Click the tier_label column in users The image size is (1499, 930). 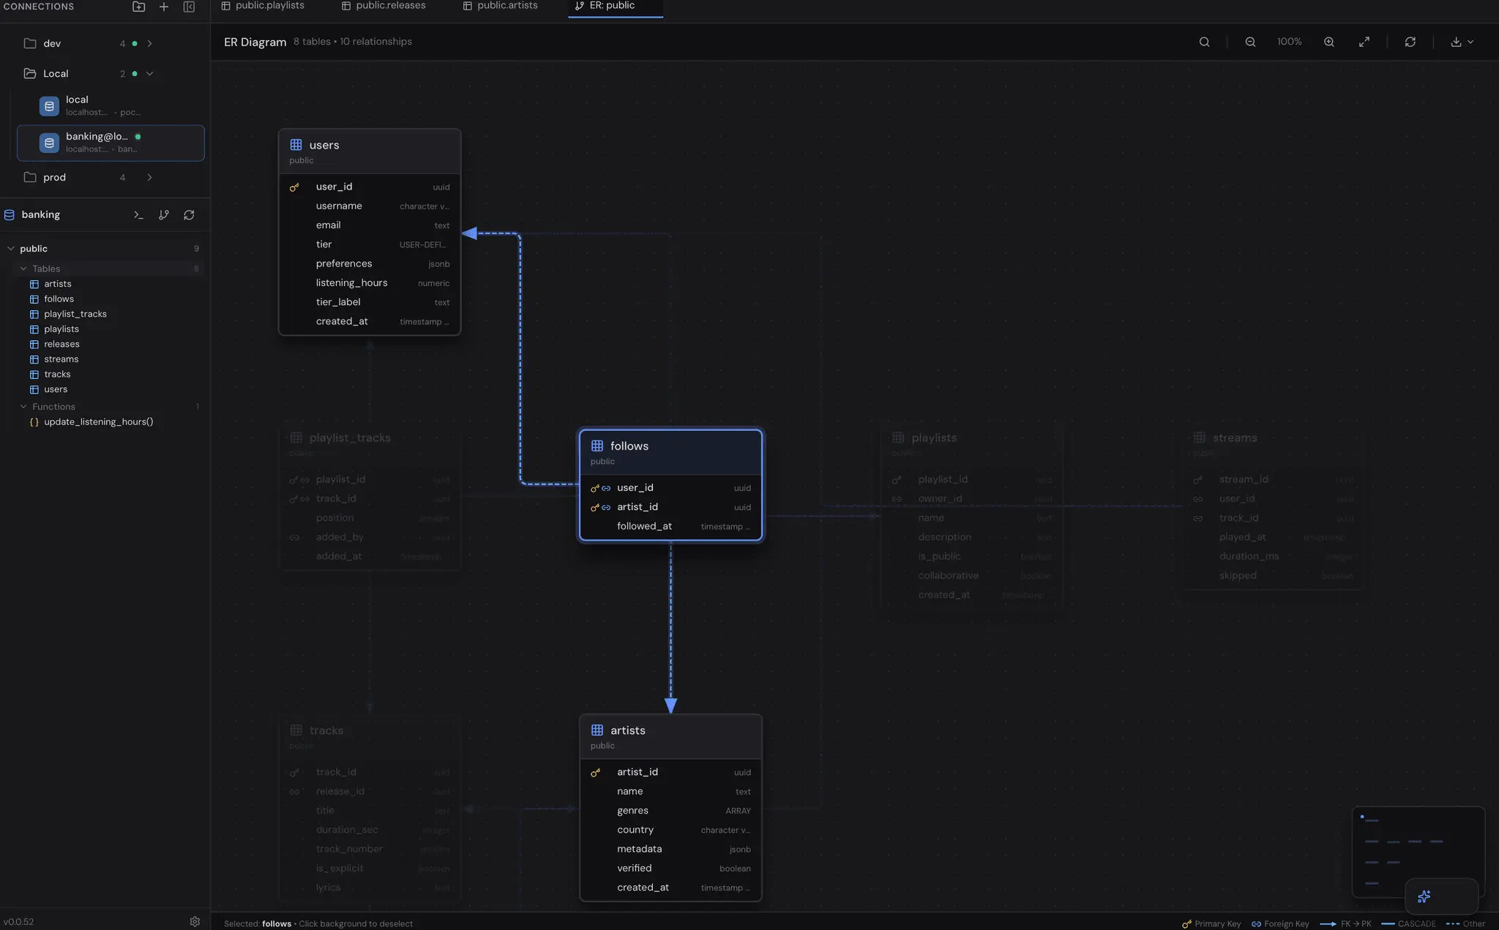pos(370,302)
